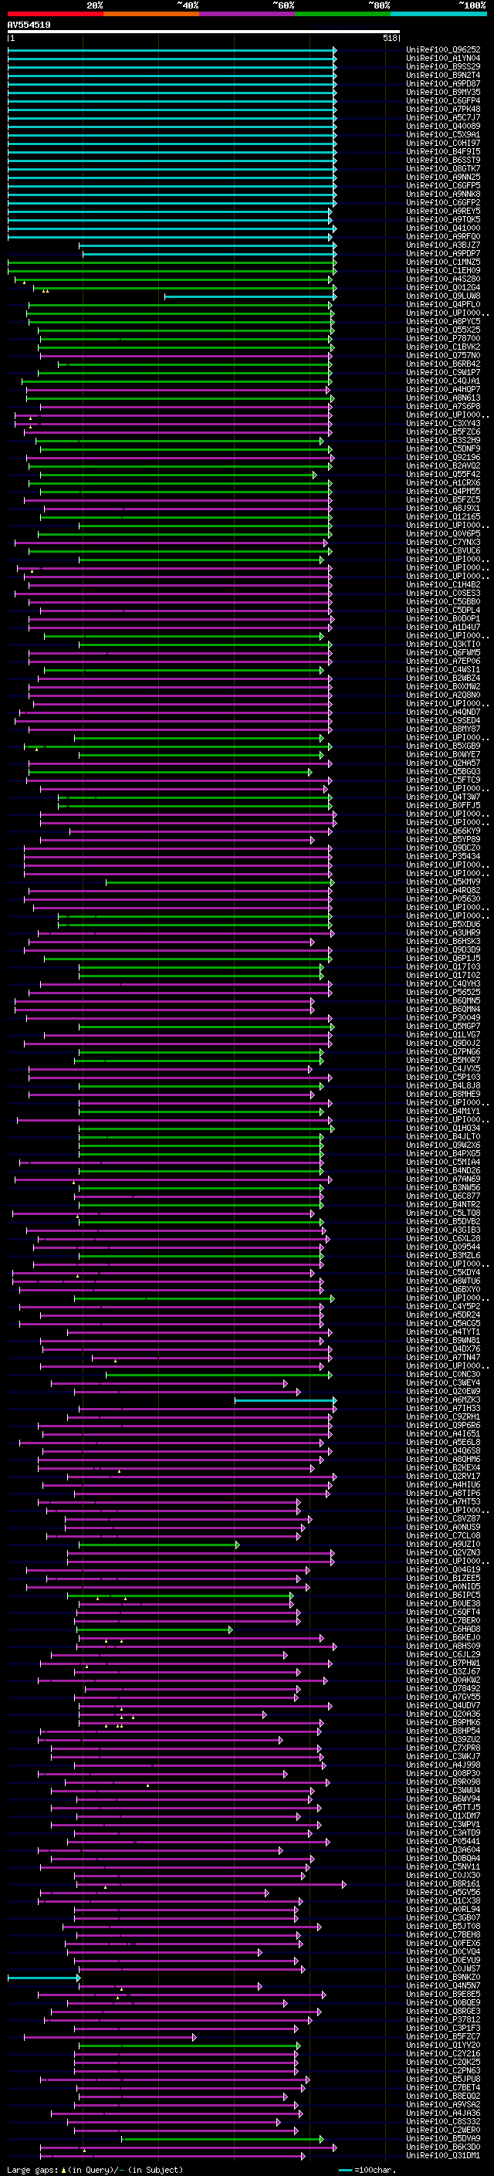Select hit label UniRef100_Q12165
This screenshot has height=2176, width=494.
coord(443,517)
